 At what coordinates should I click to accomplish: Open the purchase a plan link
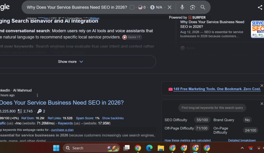coord(63,130)
